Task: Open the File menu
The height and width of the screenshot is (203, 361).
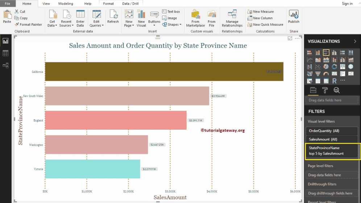Action: 7,4
